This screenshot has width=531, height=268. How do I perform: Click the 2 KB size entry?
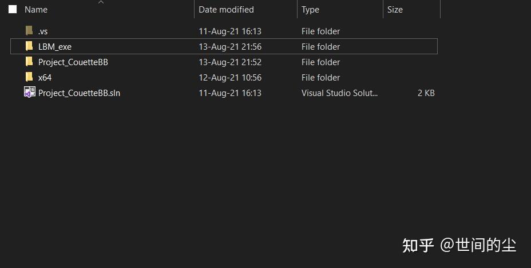[x=426, y=93]
